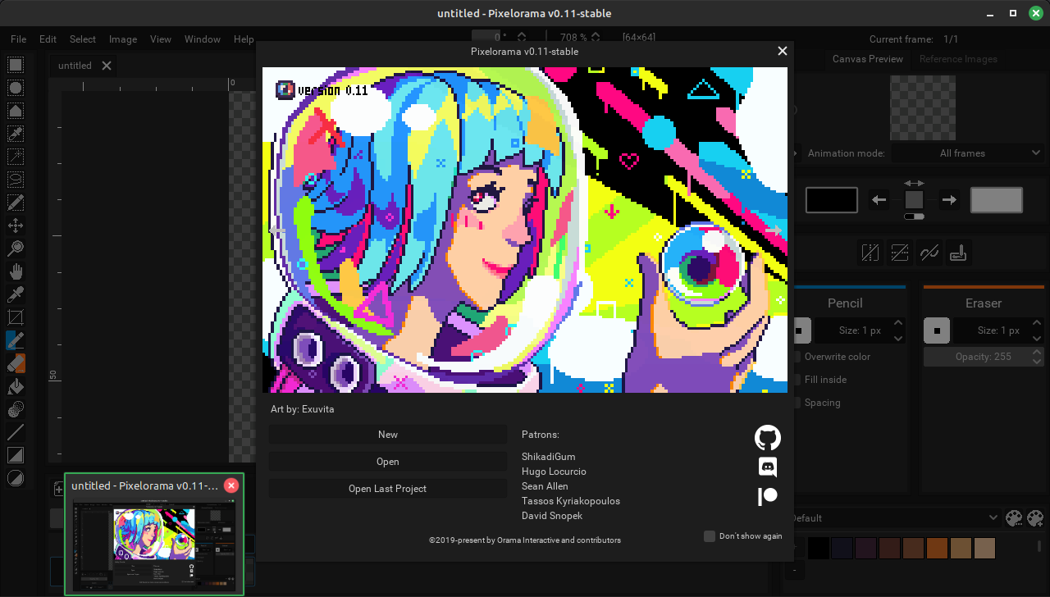Viewport: 1050px width, 597px height.
Task: Select the Bucket fill tool
Action: pyautogui.click(x=16, y=386)
